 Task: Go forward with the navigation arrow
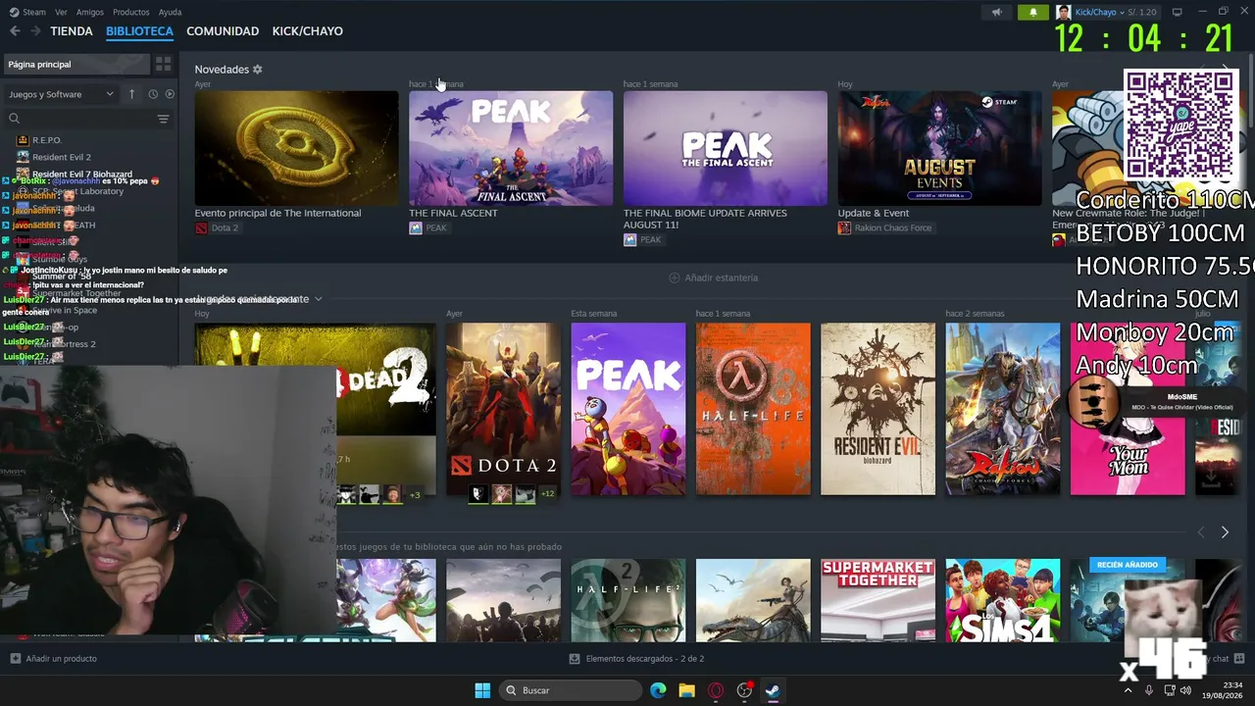(x=35, y=31)
